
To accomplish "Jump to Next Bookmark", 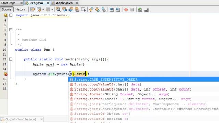I will click(x=98, y=10).
